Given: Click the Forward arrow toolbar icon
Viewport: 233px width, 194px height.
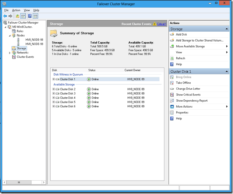Looking at the screenshot, I should coord(10,16).
